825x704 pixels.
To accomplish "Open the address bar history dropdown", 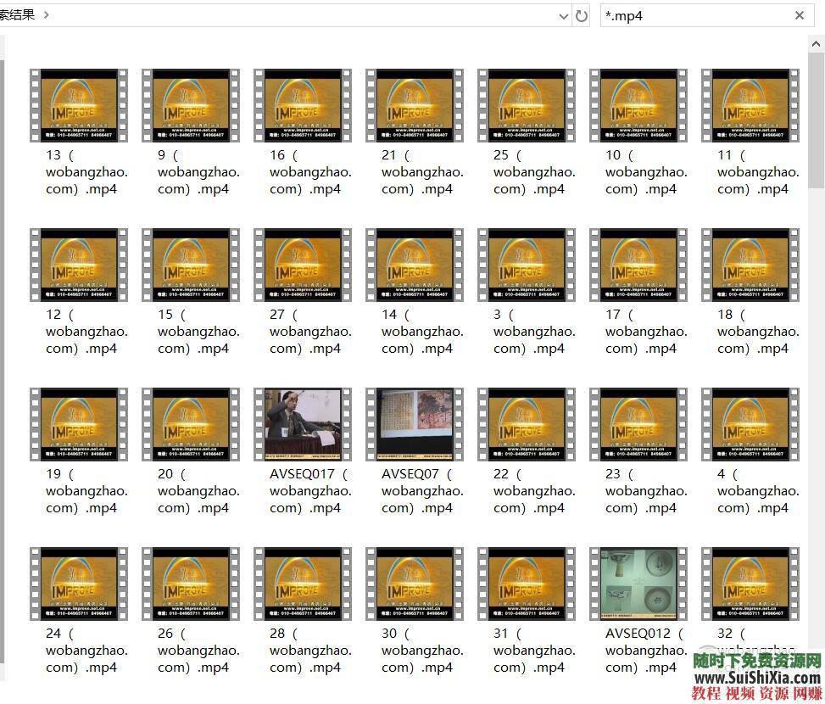I will (x=565, y=15).
